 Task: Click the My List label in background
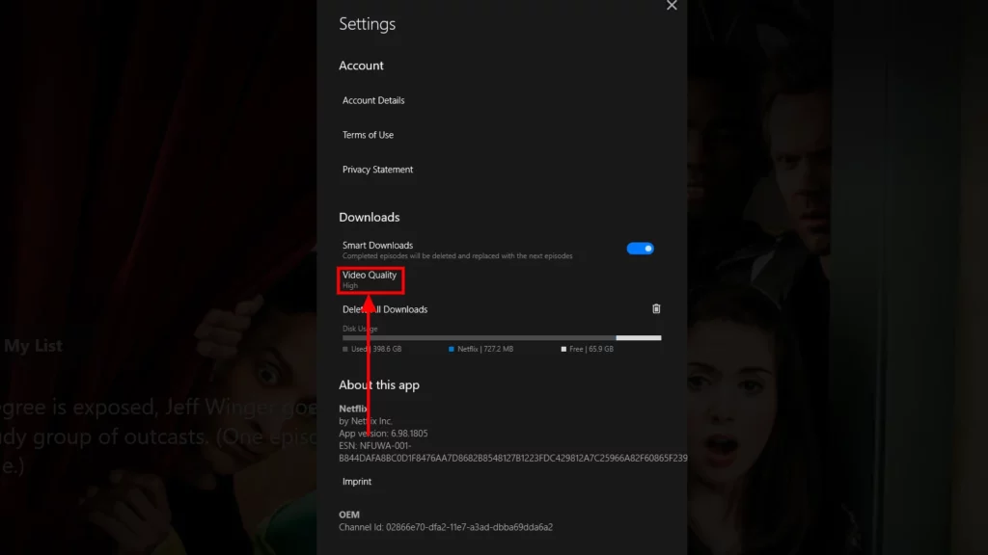(x=34, y=346)
